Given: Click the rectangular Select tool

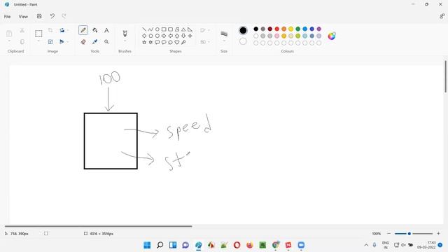Looking at the screenshot, I should point(38,34).
